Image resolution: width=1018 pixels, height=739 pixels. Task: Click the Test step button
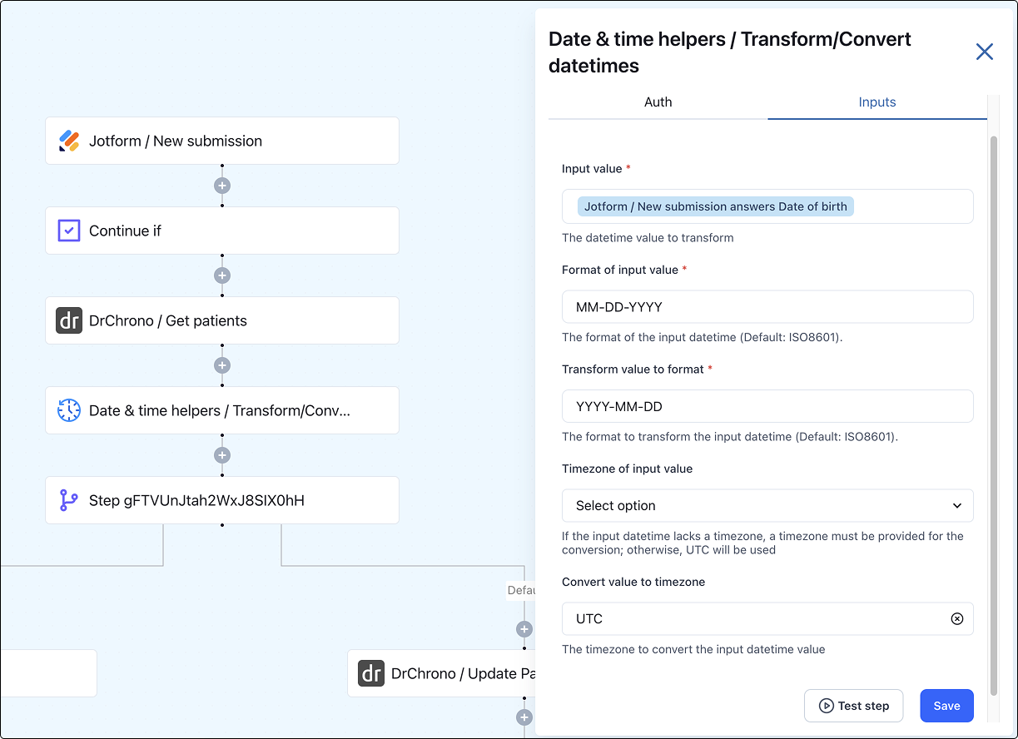[854, 706]
